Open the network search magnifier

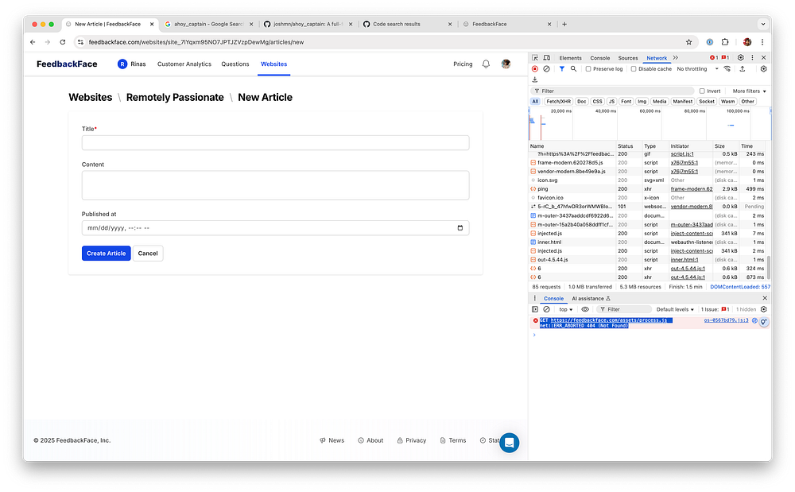[573, 69]
